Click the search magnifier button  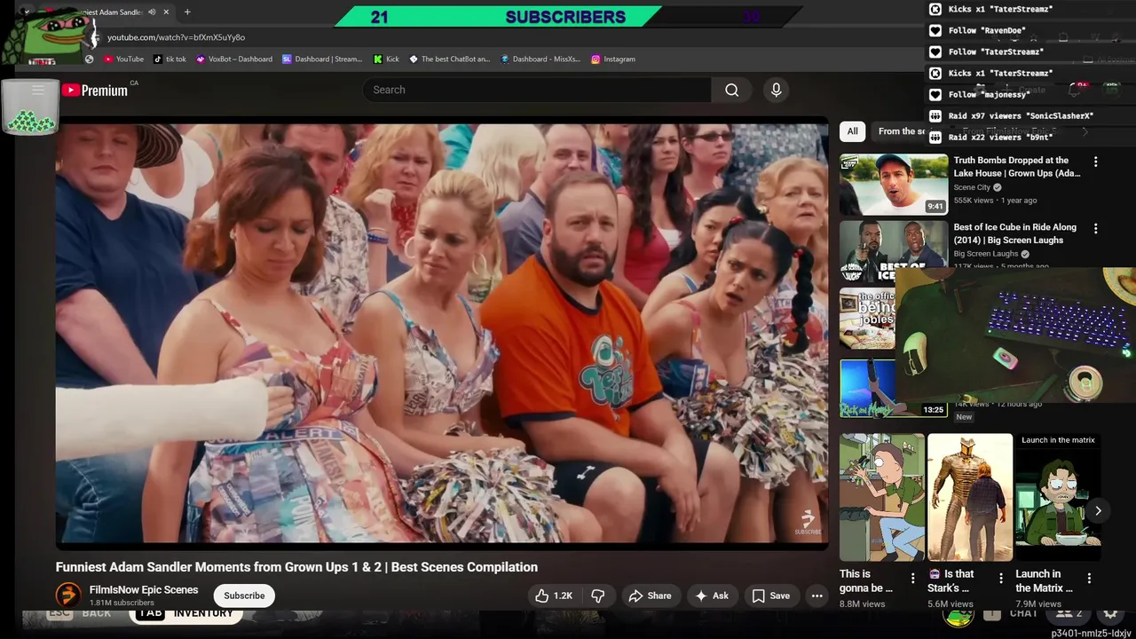[731, 90]
